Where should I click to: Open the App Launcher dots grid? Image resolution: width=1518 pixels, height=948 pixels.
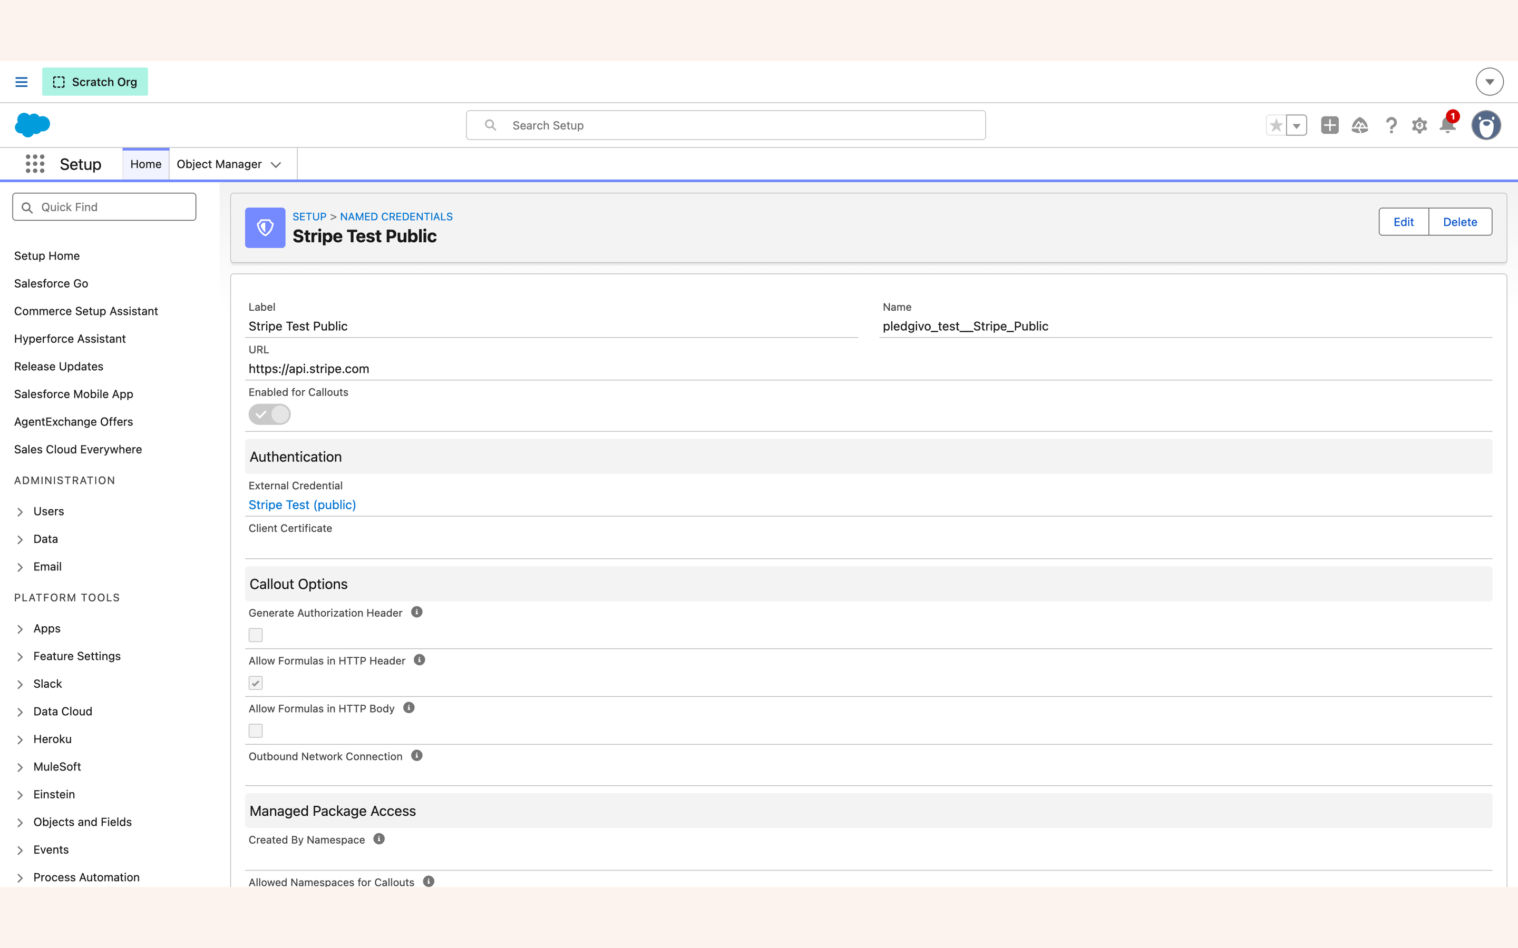[35, 164]
